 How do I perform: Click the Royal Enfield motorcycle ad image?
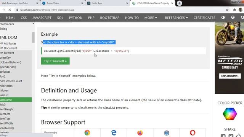[230, 58]
